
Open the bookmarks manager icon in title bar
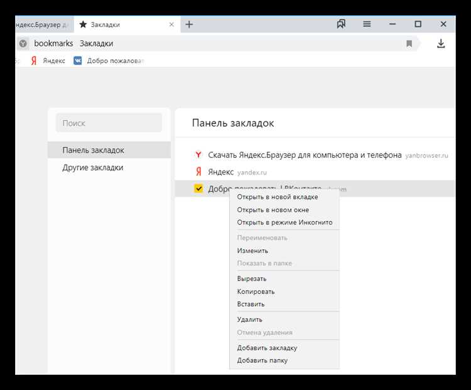pos(341,24)
